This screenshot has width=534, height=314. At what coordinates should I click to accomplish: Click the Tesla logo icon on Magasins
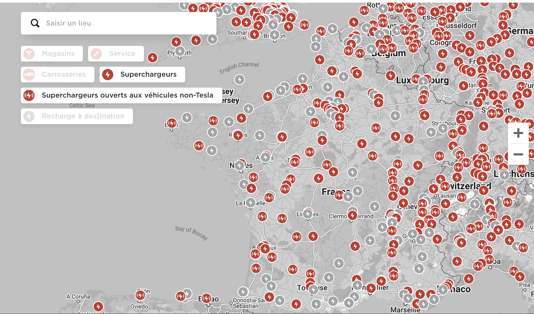coord(29,54)
